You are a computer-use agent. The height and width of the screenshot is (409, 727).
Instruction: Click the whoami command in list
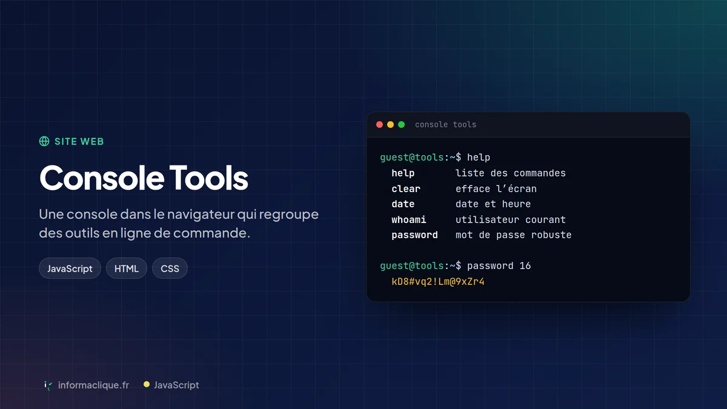[x=409, y=219]
